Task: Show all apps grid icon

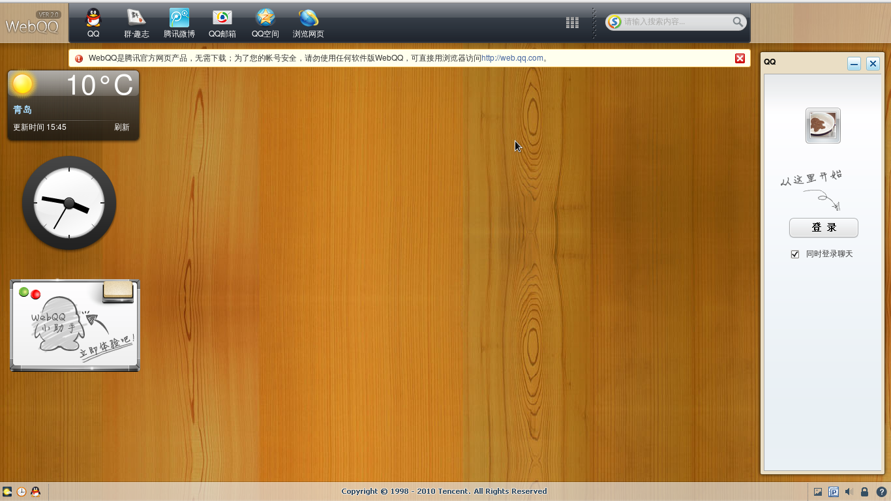Action: 572,22
